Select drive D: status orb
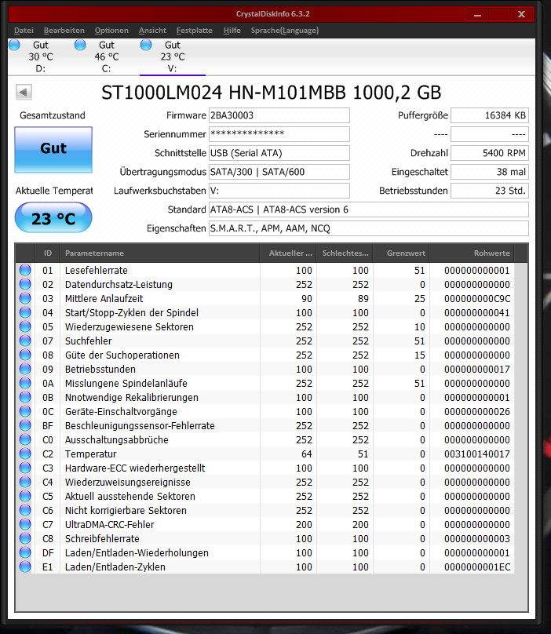This screenshot has height=634, width=551. (14, 45)
